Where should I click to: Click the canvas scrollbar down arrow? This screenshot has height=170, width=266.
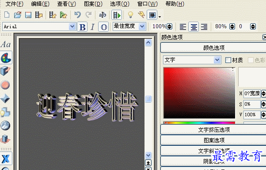[x=148, y=155]
